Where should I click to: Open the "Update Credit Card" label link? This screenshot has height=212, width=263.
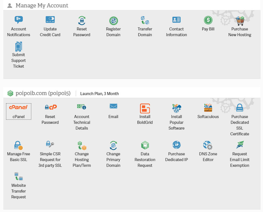click(x=50, y=32)
